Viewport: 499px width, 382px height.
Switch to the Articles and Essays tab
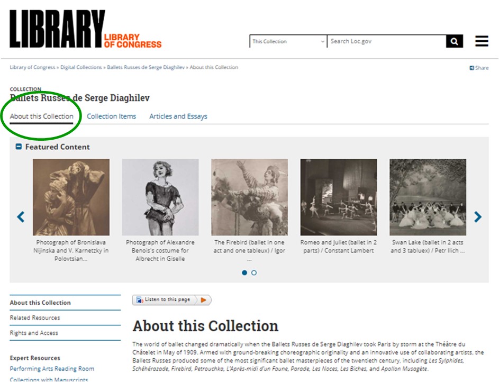[x=178, y=116]
